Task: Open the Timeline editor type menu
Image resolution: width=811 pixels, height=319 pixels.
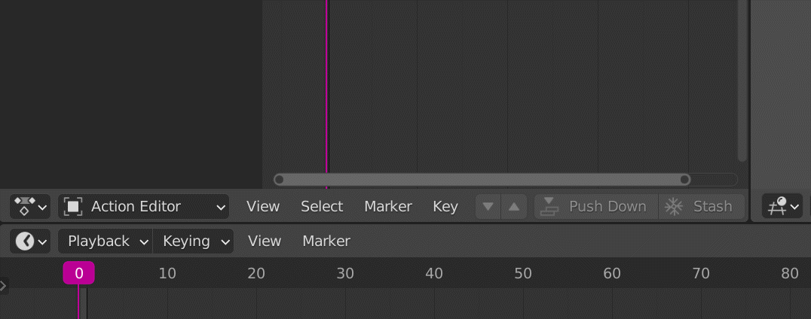Action: click(30, 242)
